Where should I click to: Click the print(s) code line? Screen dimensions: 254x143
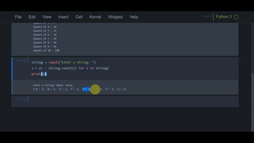[x=39, y=74]
